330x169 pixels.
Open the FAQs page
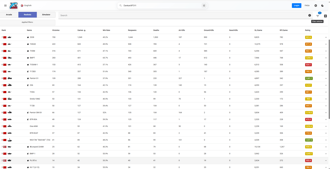[x=307, y=6]
